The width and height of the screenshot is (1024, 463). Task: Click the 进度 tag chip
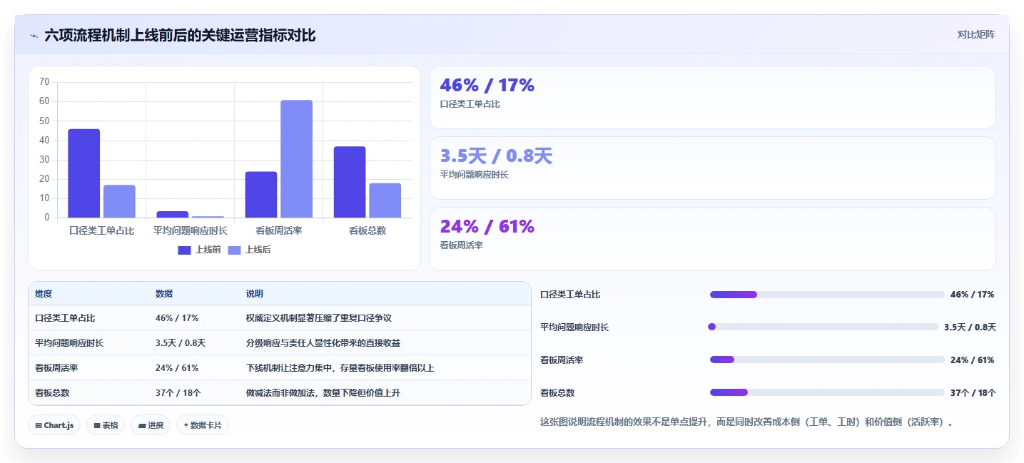(151, 425)
